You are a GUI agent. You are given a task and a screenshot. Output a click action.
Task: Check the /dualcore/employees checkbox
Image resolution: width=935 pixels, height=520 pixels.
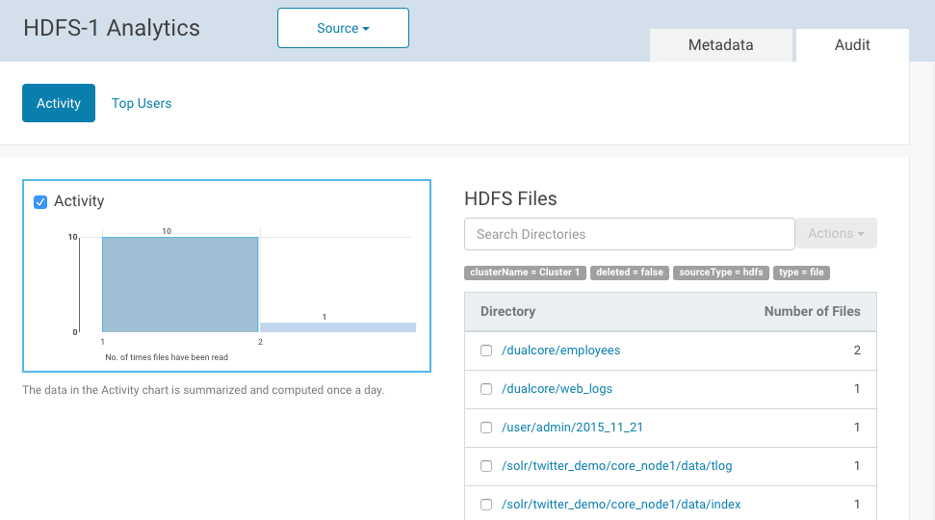point(486,351)
